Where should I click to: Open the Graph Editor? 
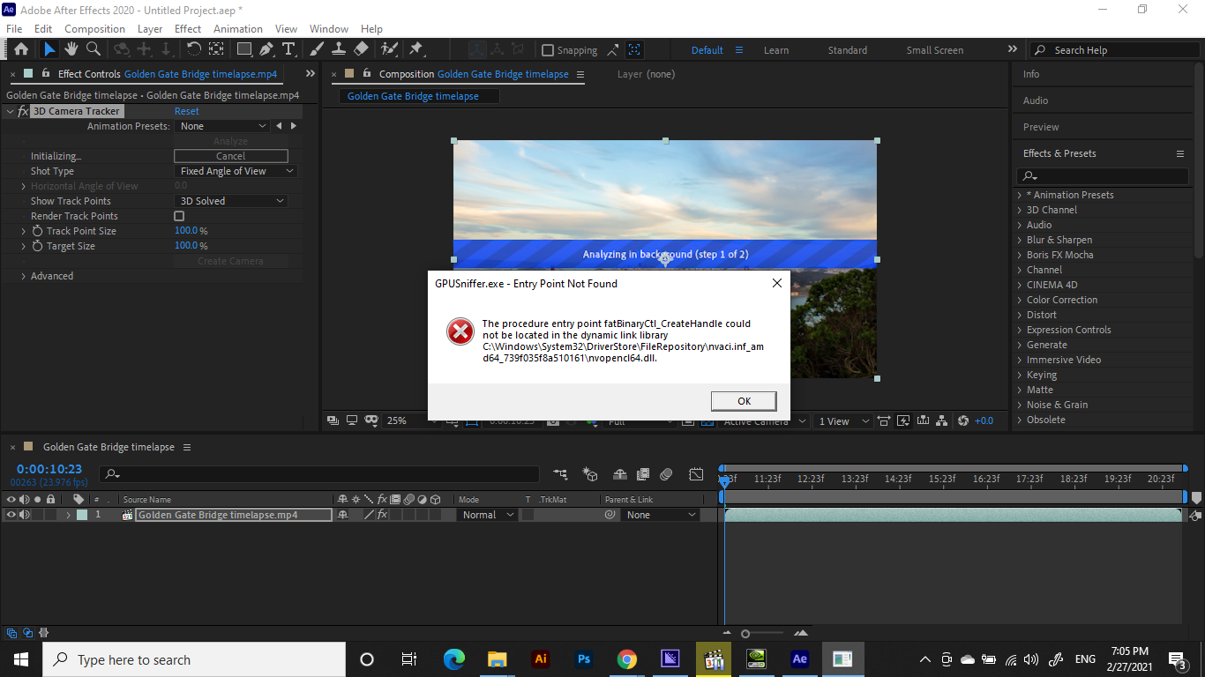(696, 474)
